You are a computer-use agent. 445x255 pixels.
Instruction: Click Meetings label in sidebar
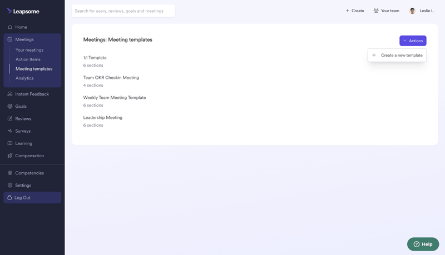(24, 39)
